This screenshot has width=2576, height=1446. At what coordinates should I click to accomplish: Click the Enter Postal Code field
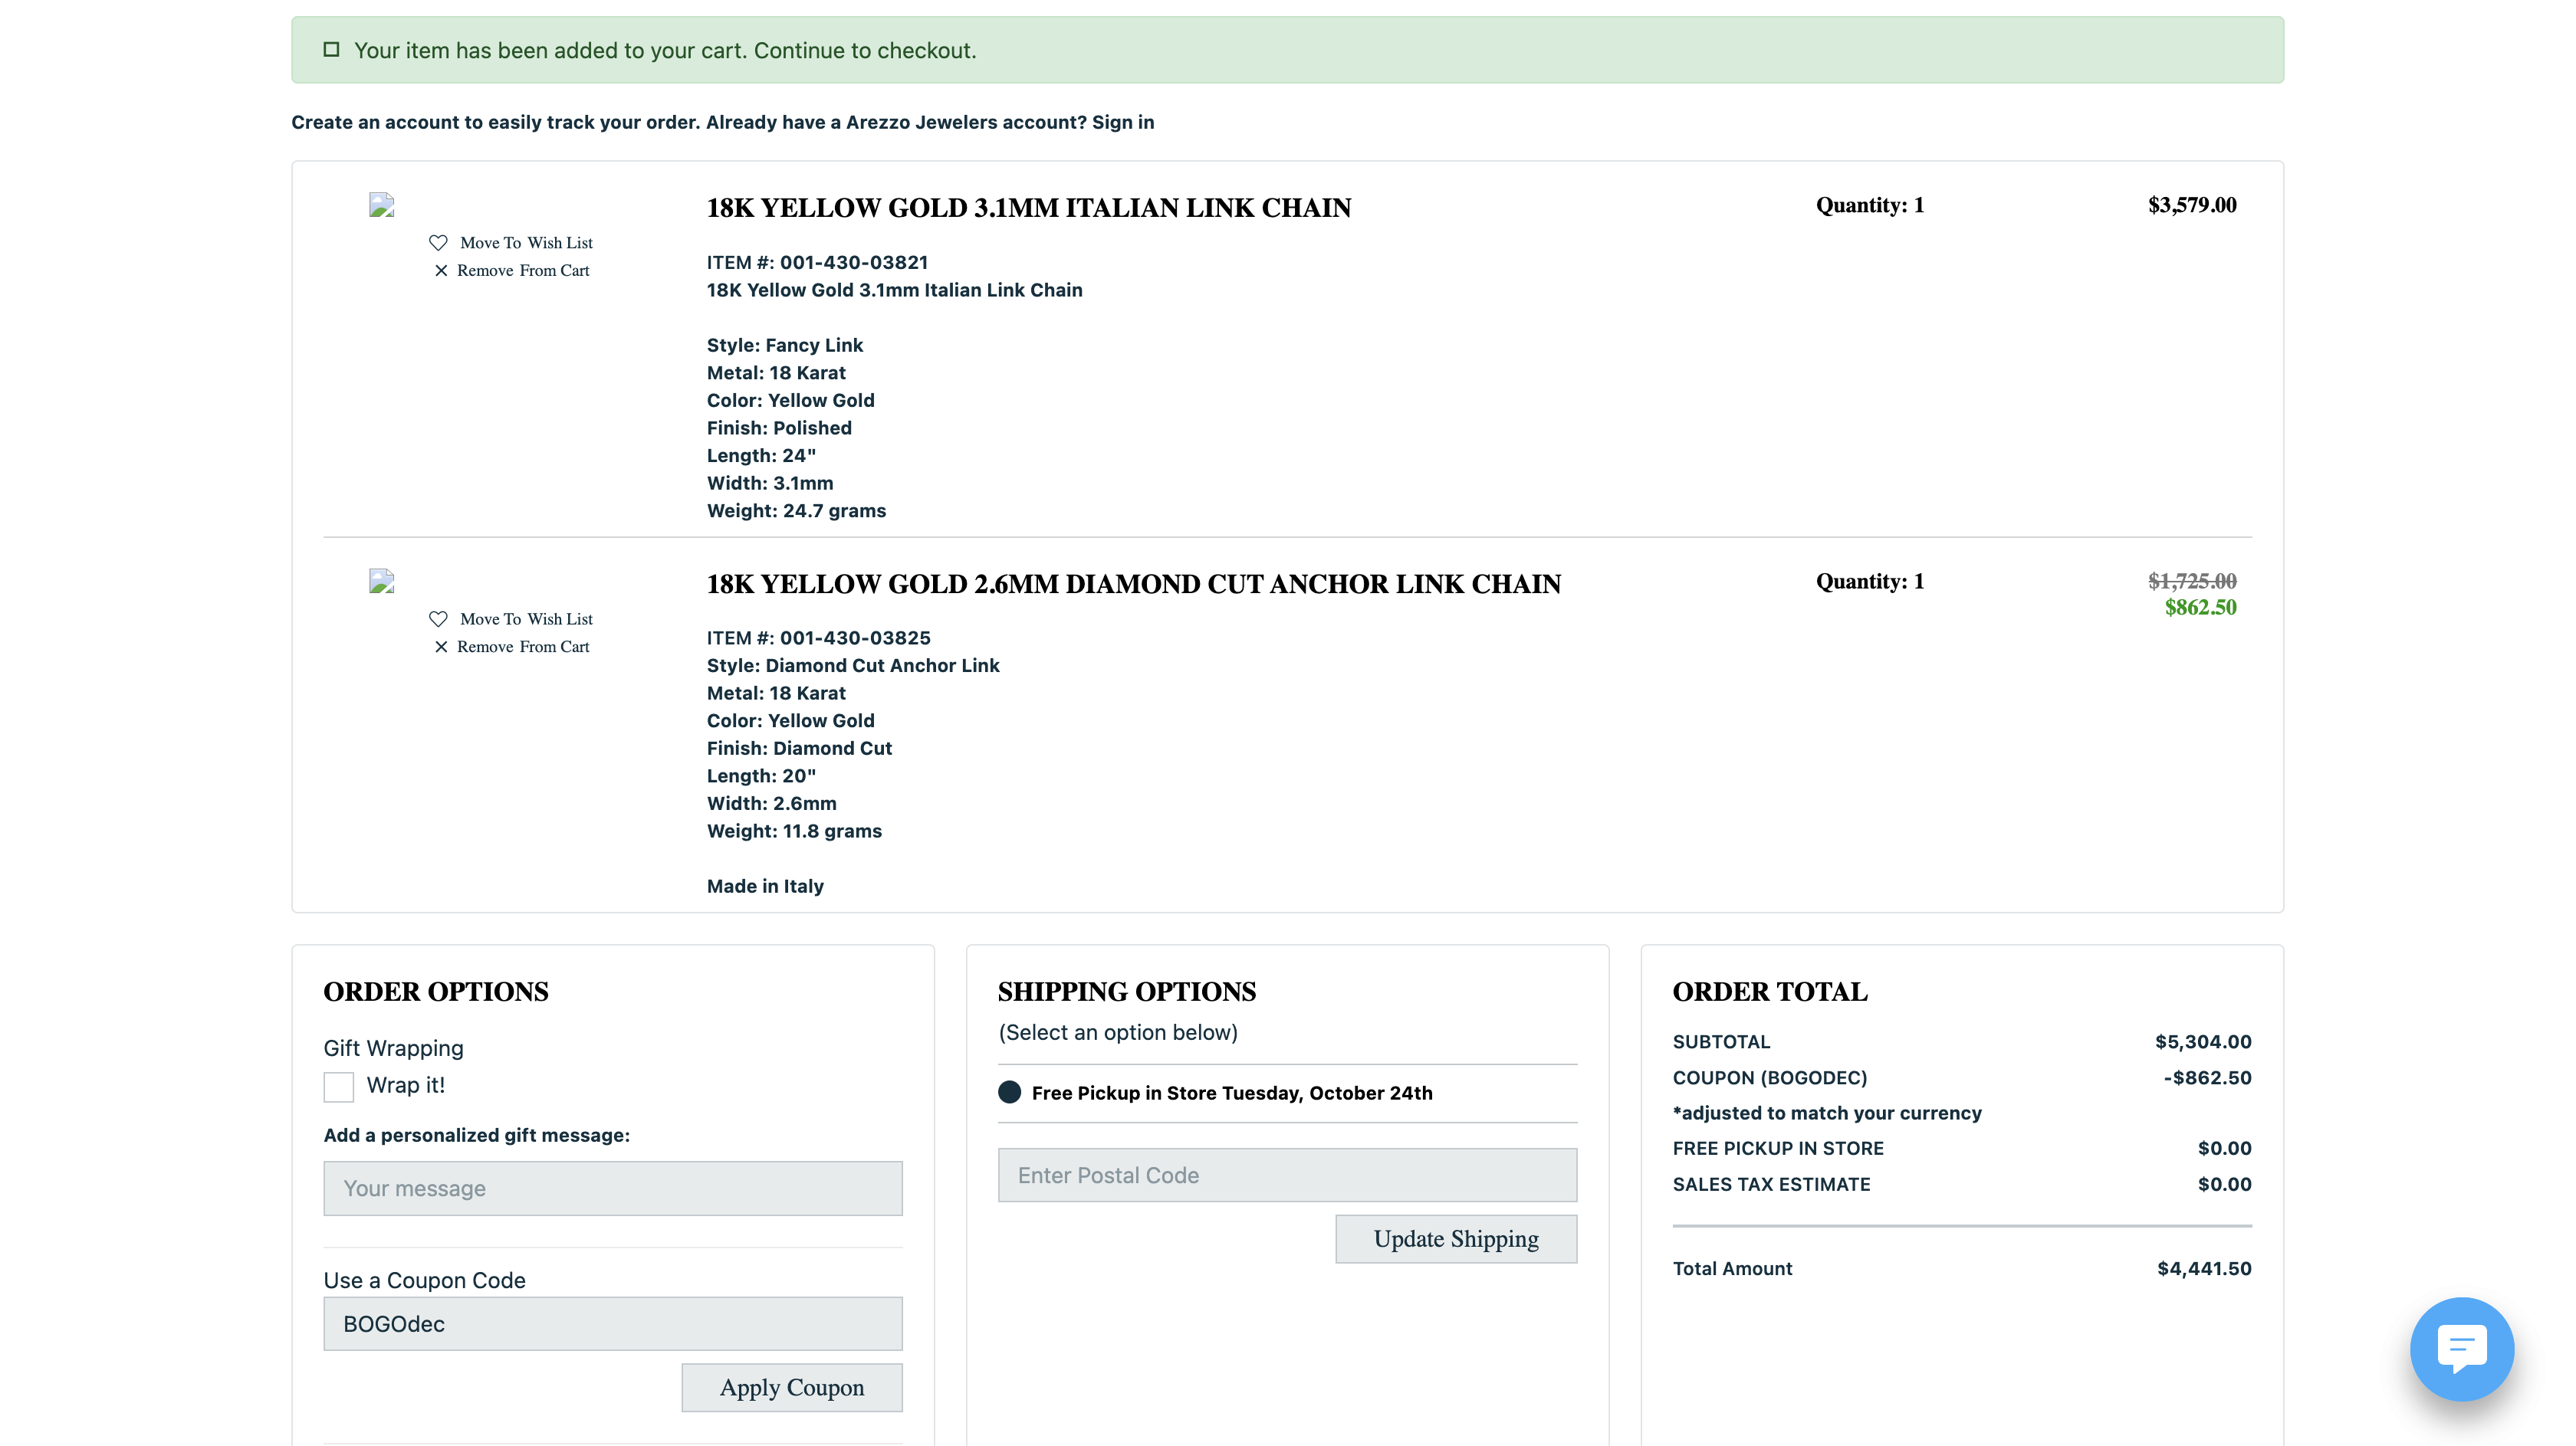[1287, 1175]
